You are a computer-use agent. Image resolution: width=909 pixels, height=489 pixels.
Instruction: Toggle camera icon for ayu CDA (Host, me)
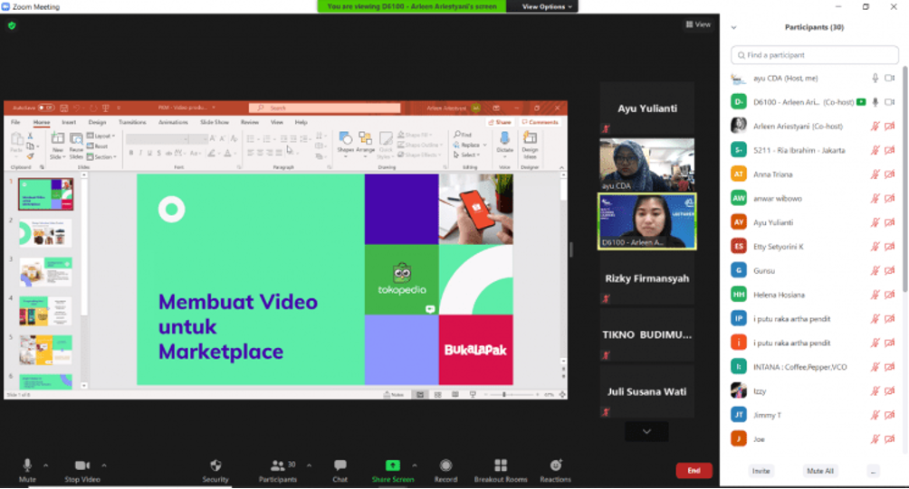click(890, 78)
